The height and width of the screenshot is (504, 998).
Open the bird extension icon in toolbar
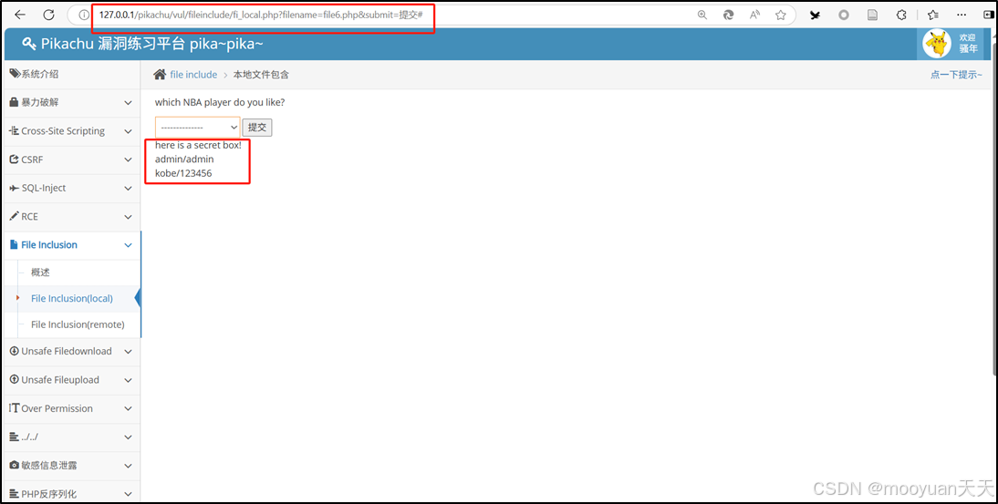tap(815, 15)
